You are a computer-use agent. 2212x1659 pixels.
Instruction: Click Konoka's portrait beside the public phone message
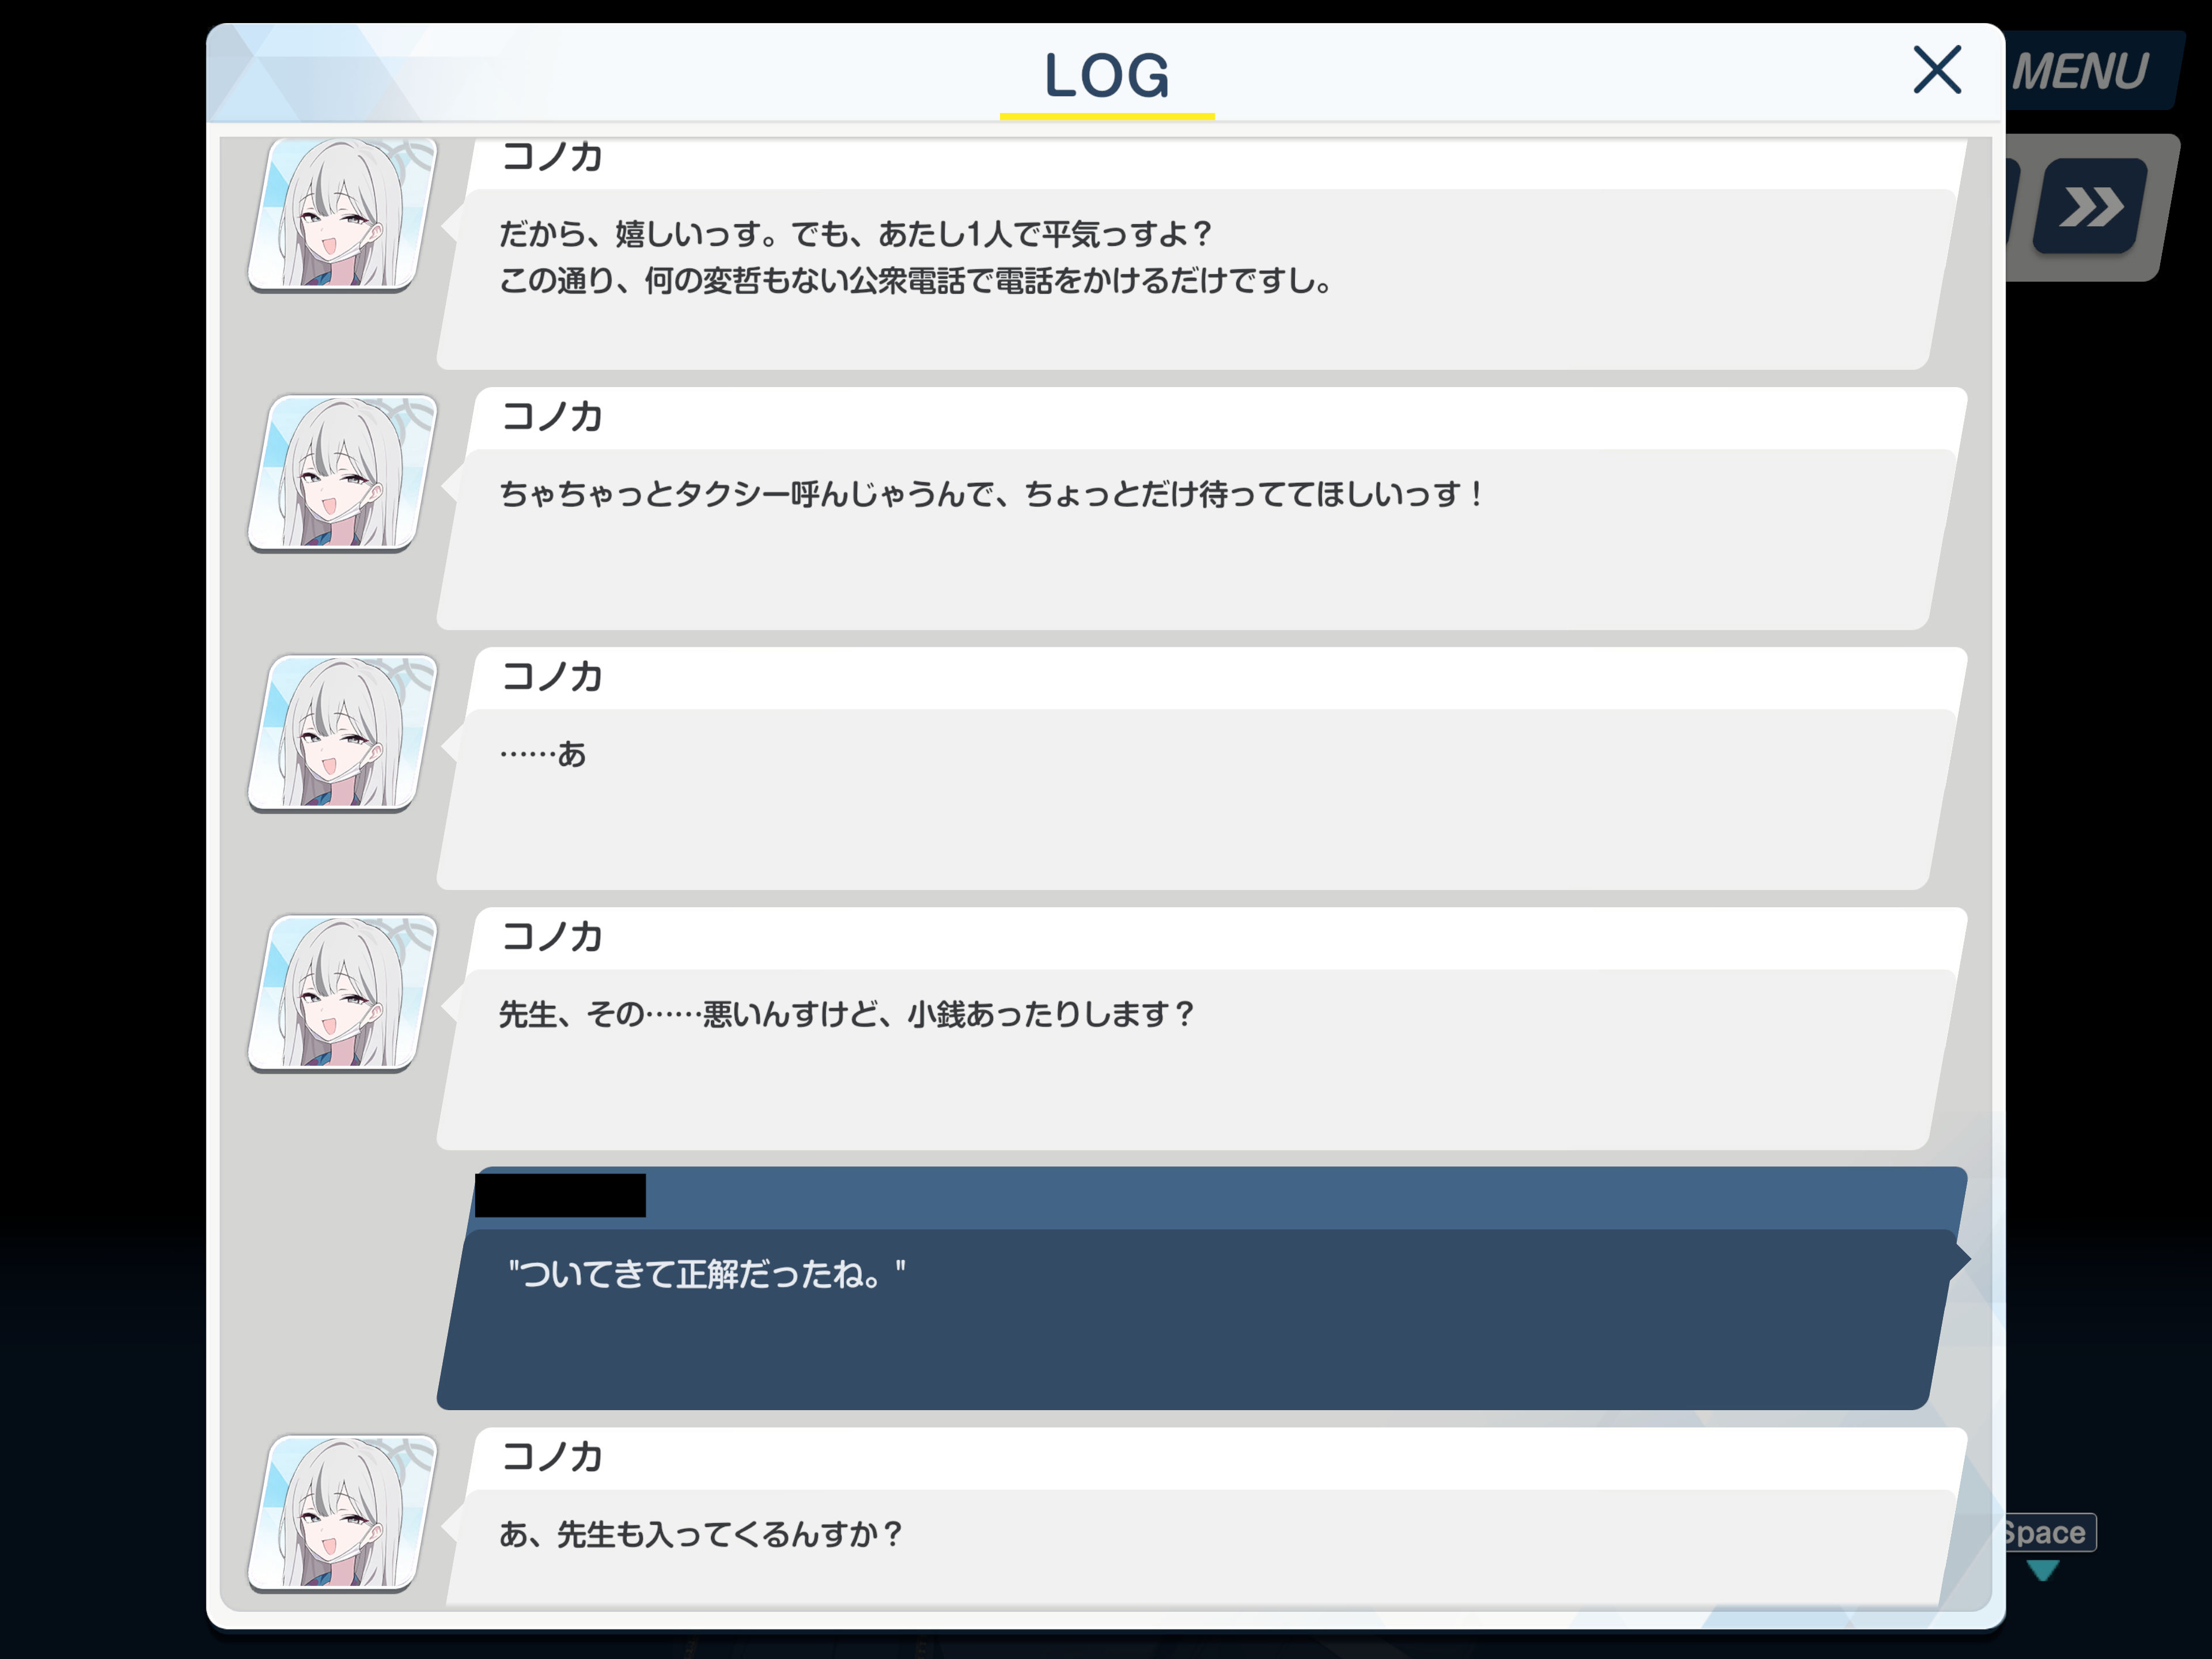342,213
